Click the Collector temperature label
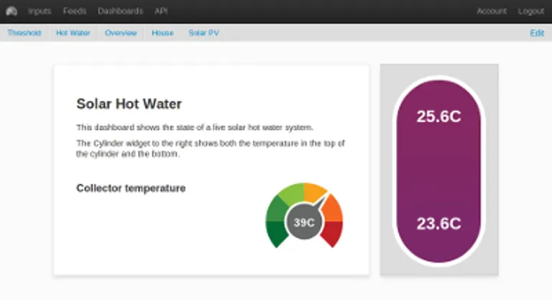Viewport: 552px width, 300px height. tap(131, 188)
